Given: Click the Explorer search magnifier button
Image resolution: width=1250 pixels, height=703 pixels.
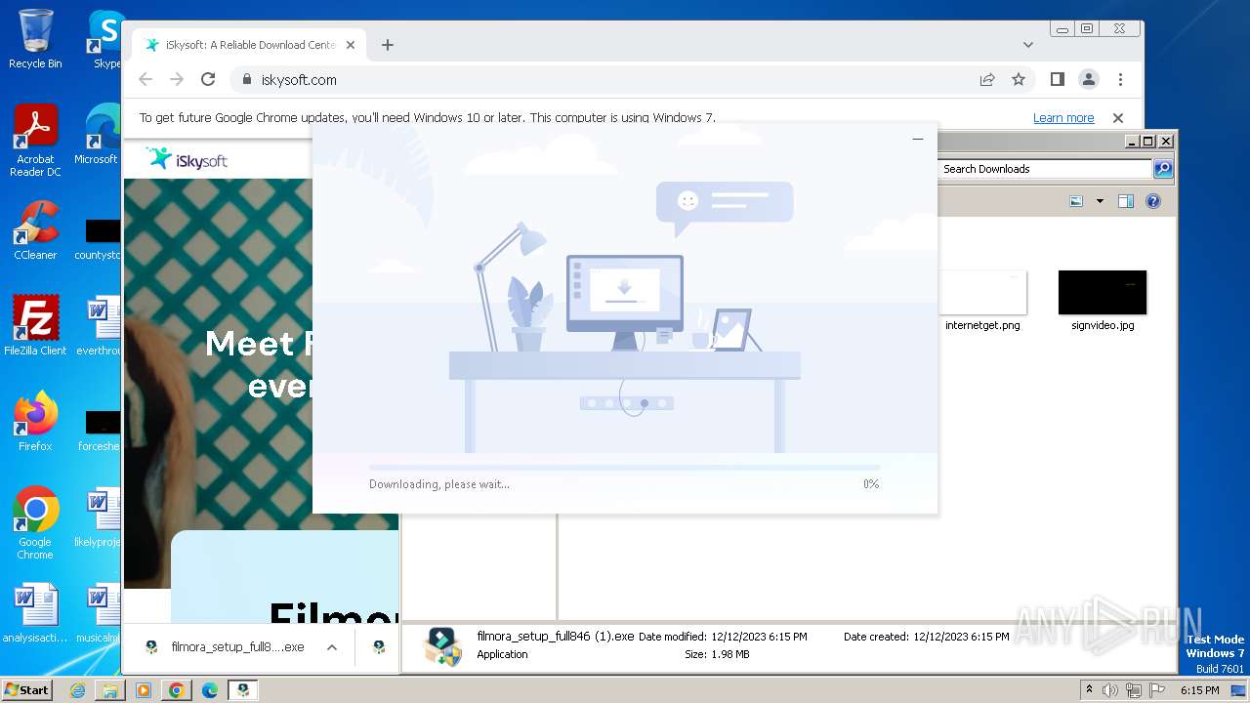Looking at the screenshot, I should [x=1162, y=169].
